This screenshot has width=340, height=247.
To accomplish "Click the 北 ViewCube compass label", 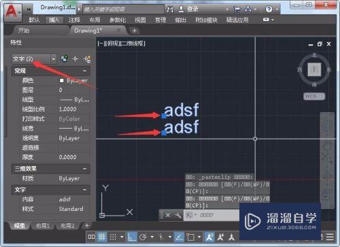I will tap(315, 55).
